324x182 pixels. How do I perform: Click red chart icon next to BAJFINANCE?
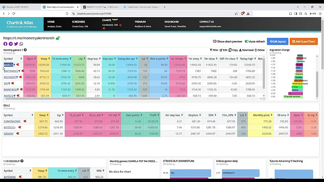(x=23, y=71)
